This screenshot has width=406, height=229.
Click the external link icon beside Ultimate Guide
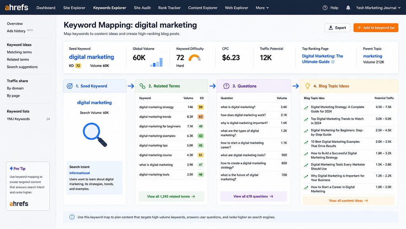point(333,62)
